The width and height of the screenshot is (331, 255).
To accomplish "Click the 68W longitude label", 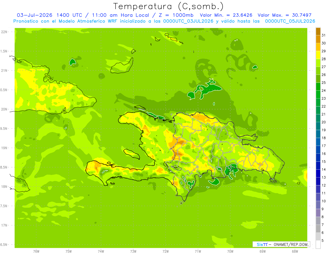I will point(295,251).
